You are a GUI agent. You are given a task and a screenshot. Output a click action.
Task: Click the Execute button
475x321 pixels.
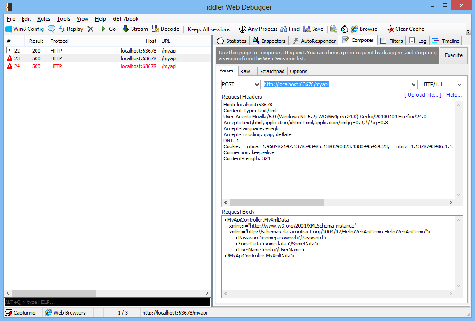pyautogui.click(x=453, y=55)
